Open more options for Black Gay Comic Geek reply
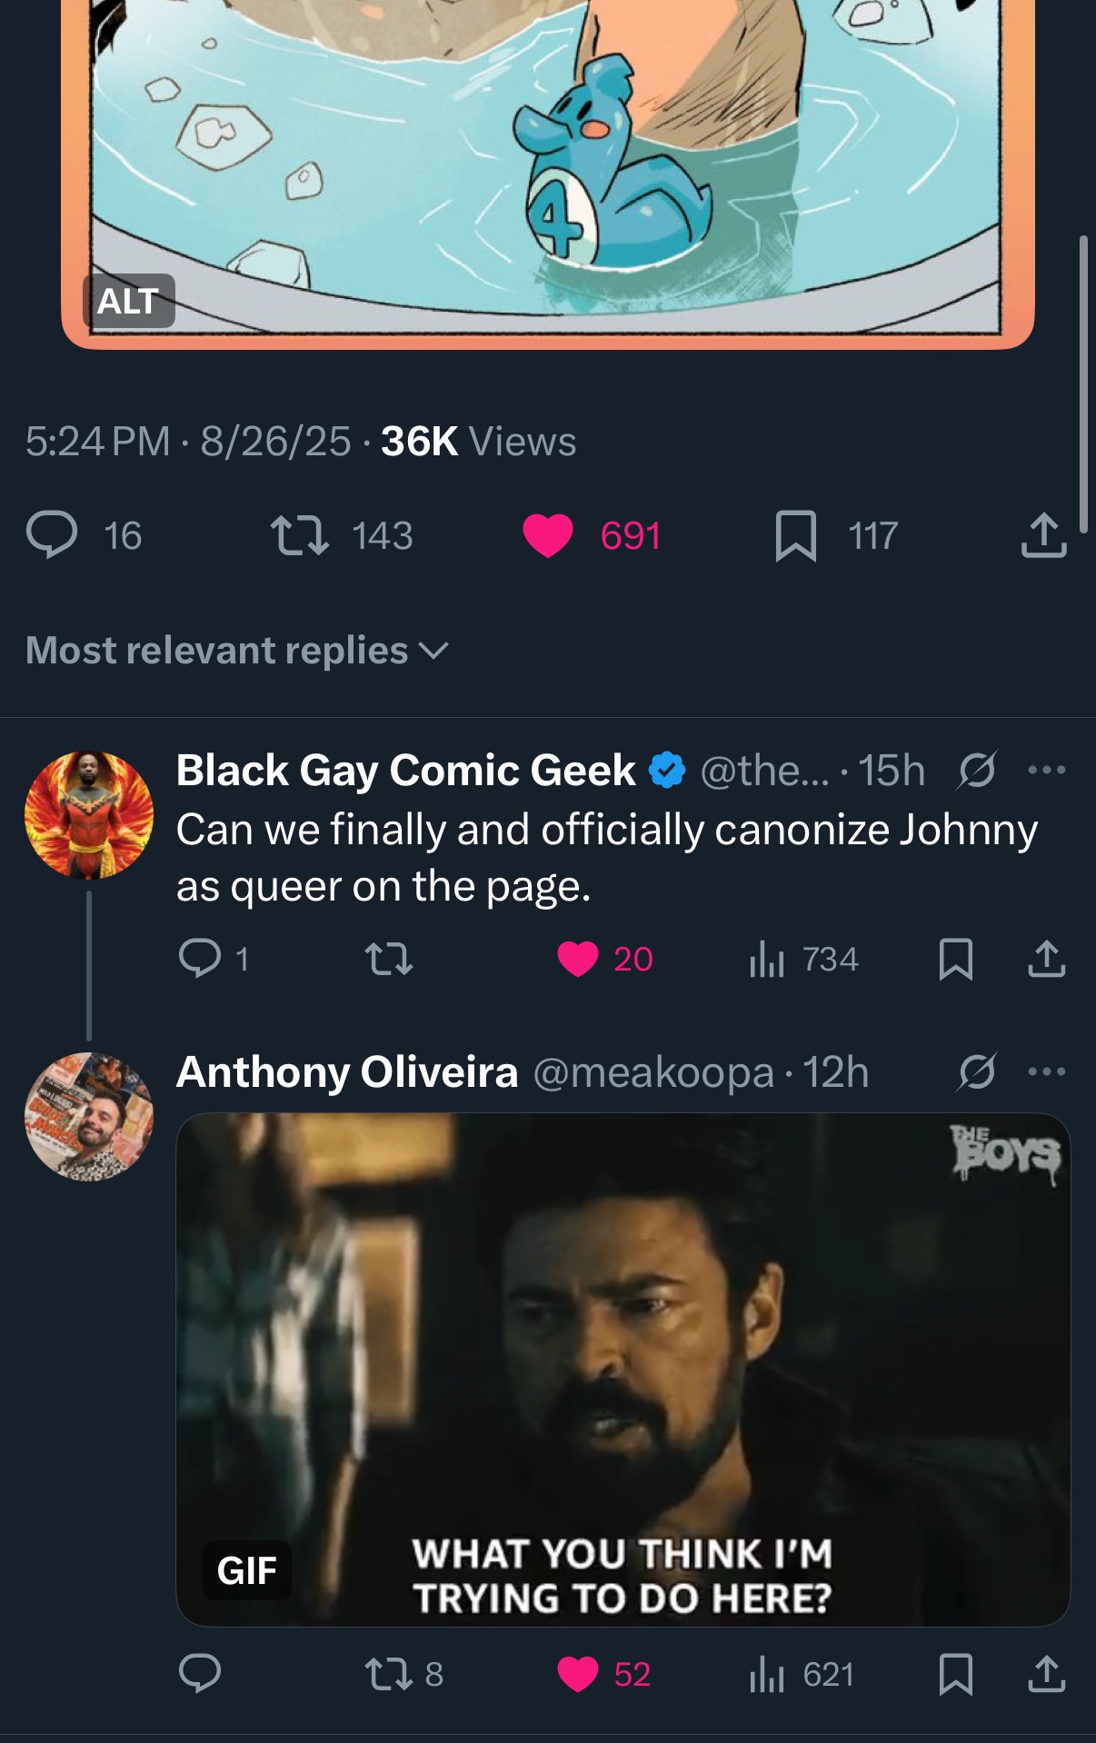Screen dimensions: 1096x1743 pos(1046,771)
